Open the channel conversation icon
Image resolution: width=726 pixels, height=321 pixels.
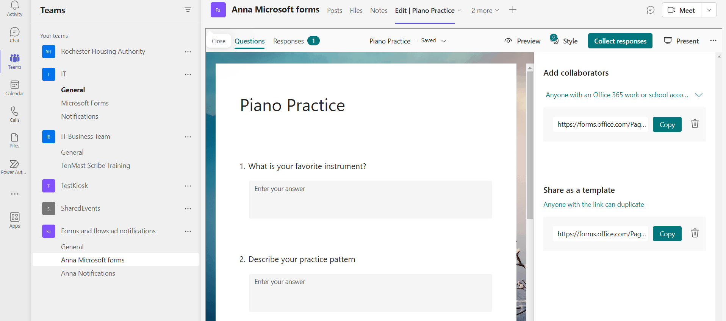(x=650, y=10)
